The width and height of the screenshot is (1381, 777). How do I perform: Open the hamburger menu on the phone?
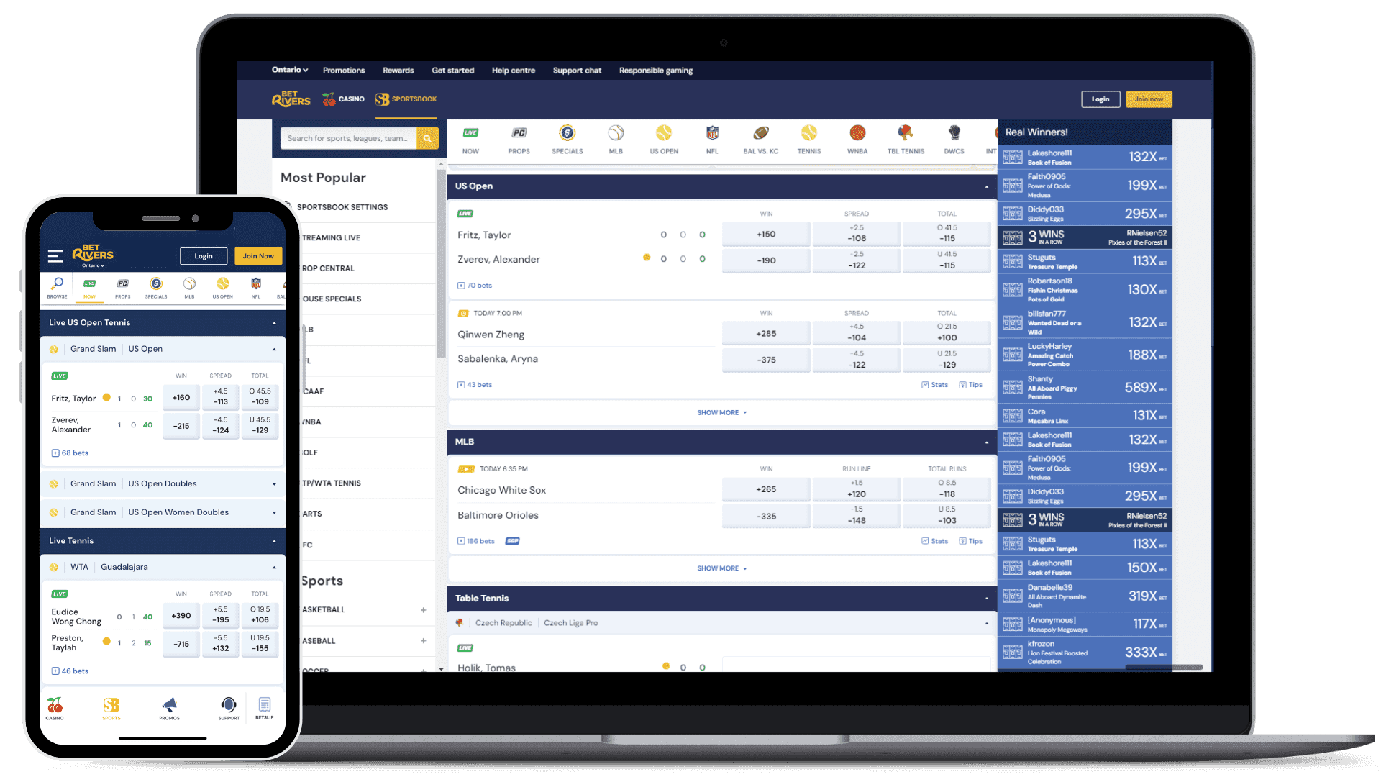tap(55, 255)
